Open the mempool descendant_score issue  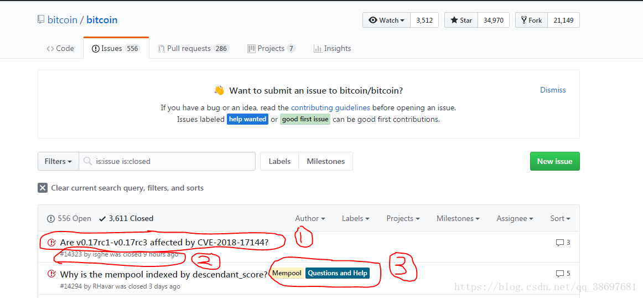164,274
